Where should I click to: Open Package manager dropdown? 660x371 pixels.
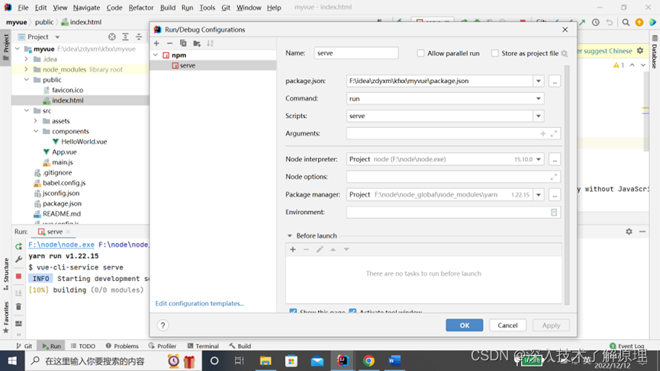click(x=539, y=194)
